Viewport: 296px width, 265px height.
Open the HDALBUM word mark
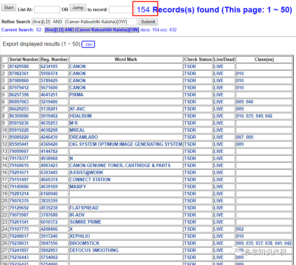[x=81, y=116]
